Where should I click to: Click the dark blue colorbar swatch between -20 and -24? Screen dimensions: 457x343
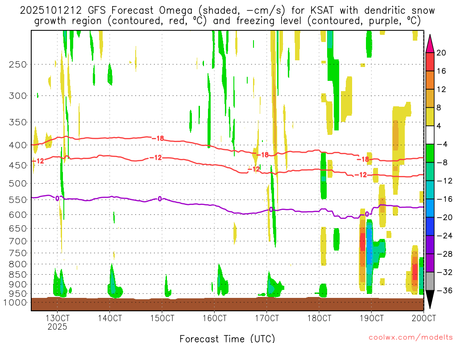coord(430,226)
